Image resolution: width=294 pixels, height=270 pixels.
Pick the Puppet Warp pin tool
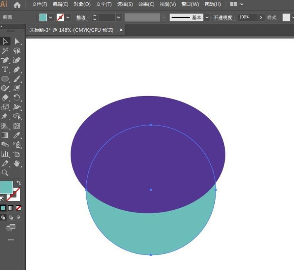(5, 116)
